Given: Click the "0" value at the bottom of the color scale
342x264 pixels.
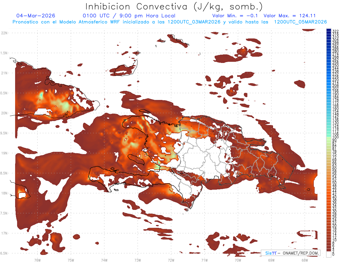Looking at the screenshot, I should pos(333,254).
